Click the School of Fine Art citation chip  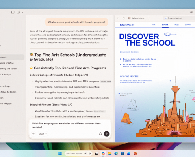(100, 111)
